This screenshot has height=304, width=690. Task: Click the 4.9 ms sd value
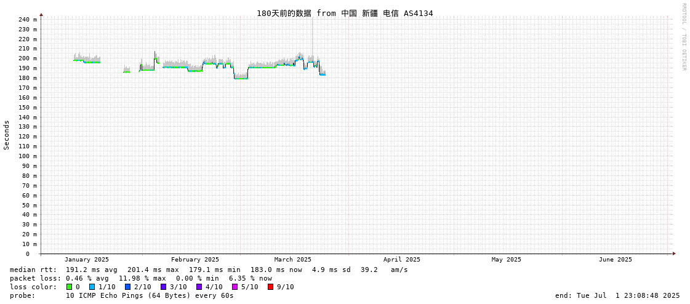tap(331, 270)
